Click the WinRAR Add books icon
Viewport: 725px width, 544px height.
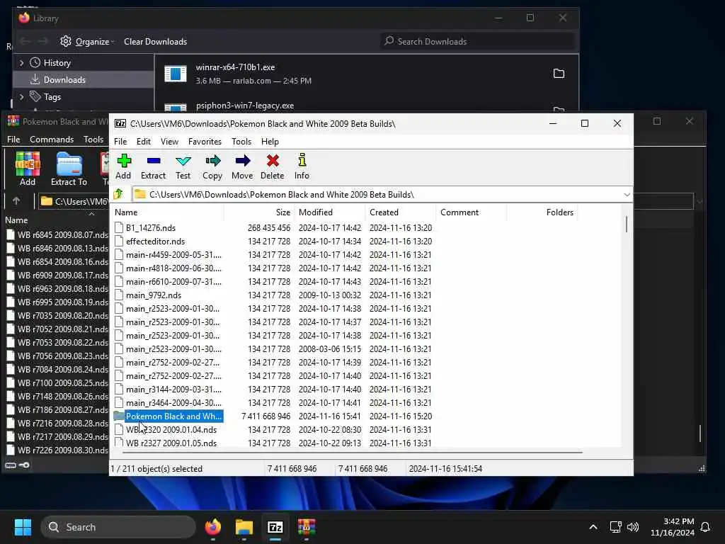28,164
